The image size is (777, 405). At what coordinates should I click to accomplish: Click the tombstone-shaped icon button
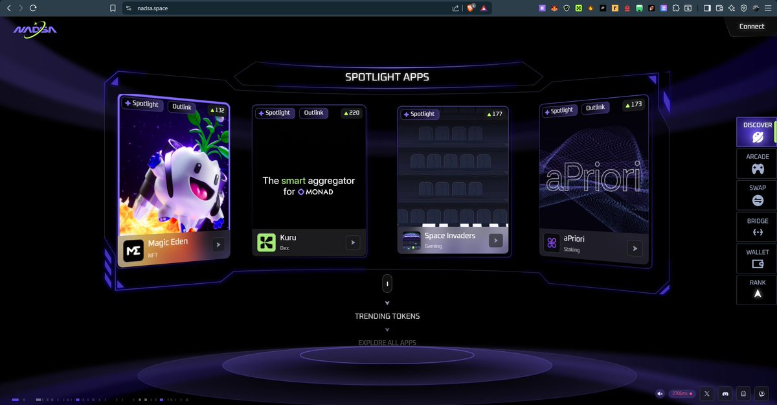click(x=743, y=393)
